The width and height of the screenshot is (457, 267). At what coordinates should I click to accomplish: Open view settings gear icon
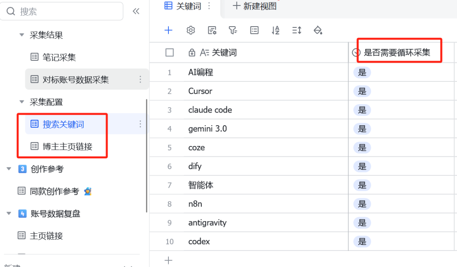click(x=190, y=30)
